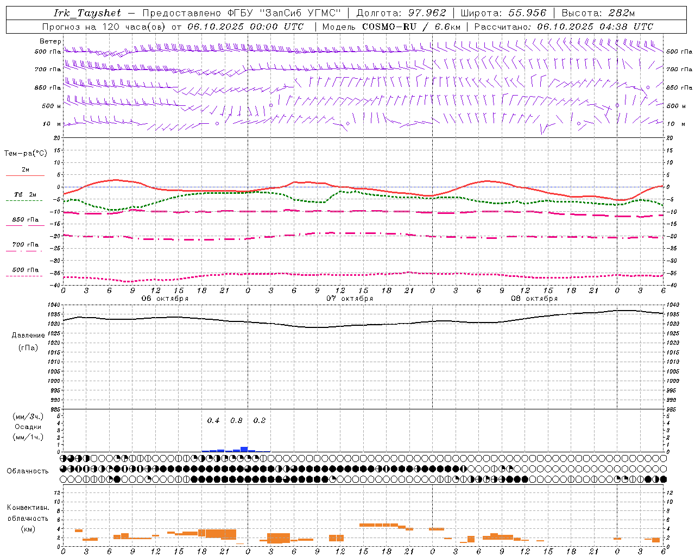The height and width of the screenshot is (556, 695).
Task: Click the Ветер wind panel label
Action: (x=50, y=41)
